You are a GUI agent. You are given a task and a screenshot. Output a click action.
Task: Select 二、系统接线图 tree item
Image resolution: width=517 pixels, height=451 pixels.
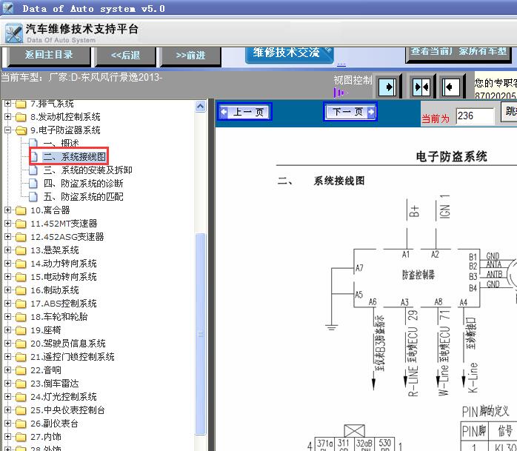pos(75,156)
